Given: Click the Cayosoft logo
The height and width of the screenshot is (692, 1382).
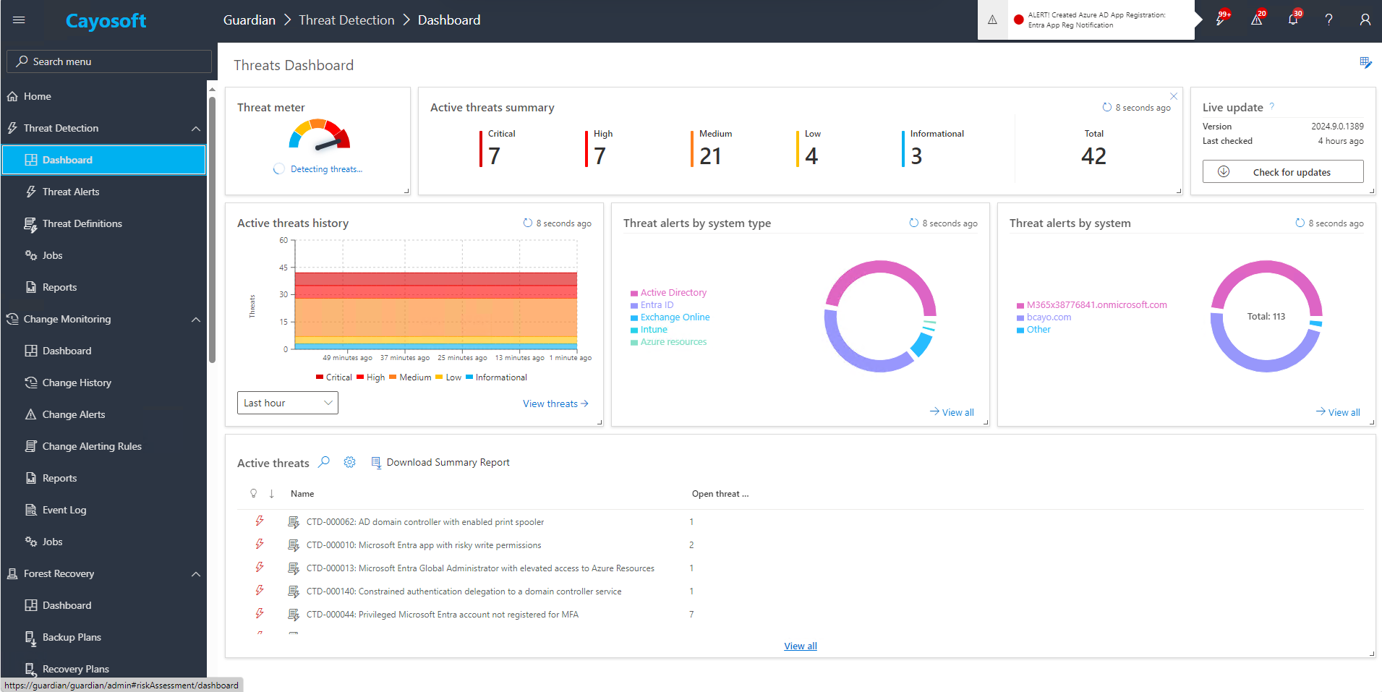Looking at the screenshot, I should 106,21.
